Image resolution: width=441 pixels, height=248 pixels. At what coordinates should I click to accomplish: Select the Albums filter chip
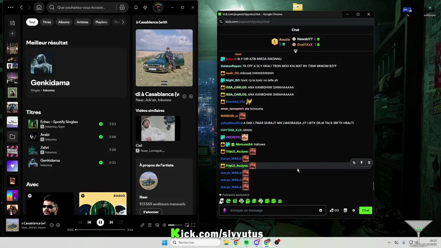pos(64,22)
